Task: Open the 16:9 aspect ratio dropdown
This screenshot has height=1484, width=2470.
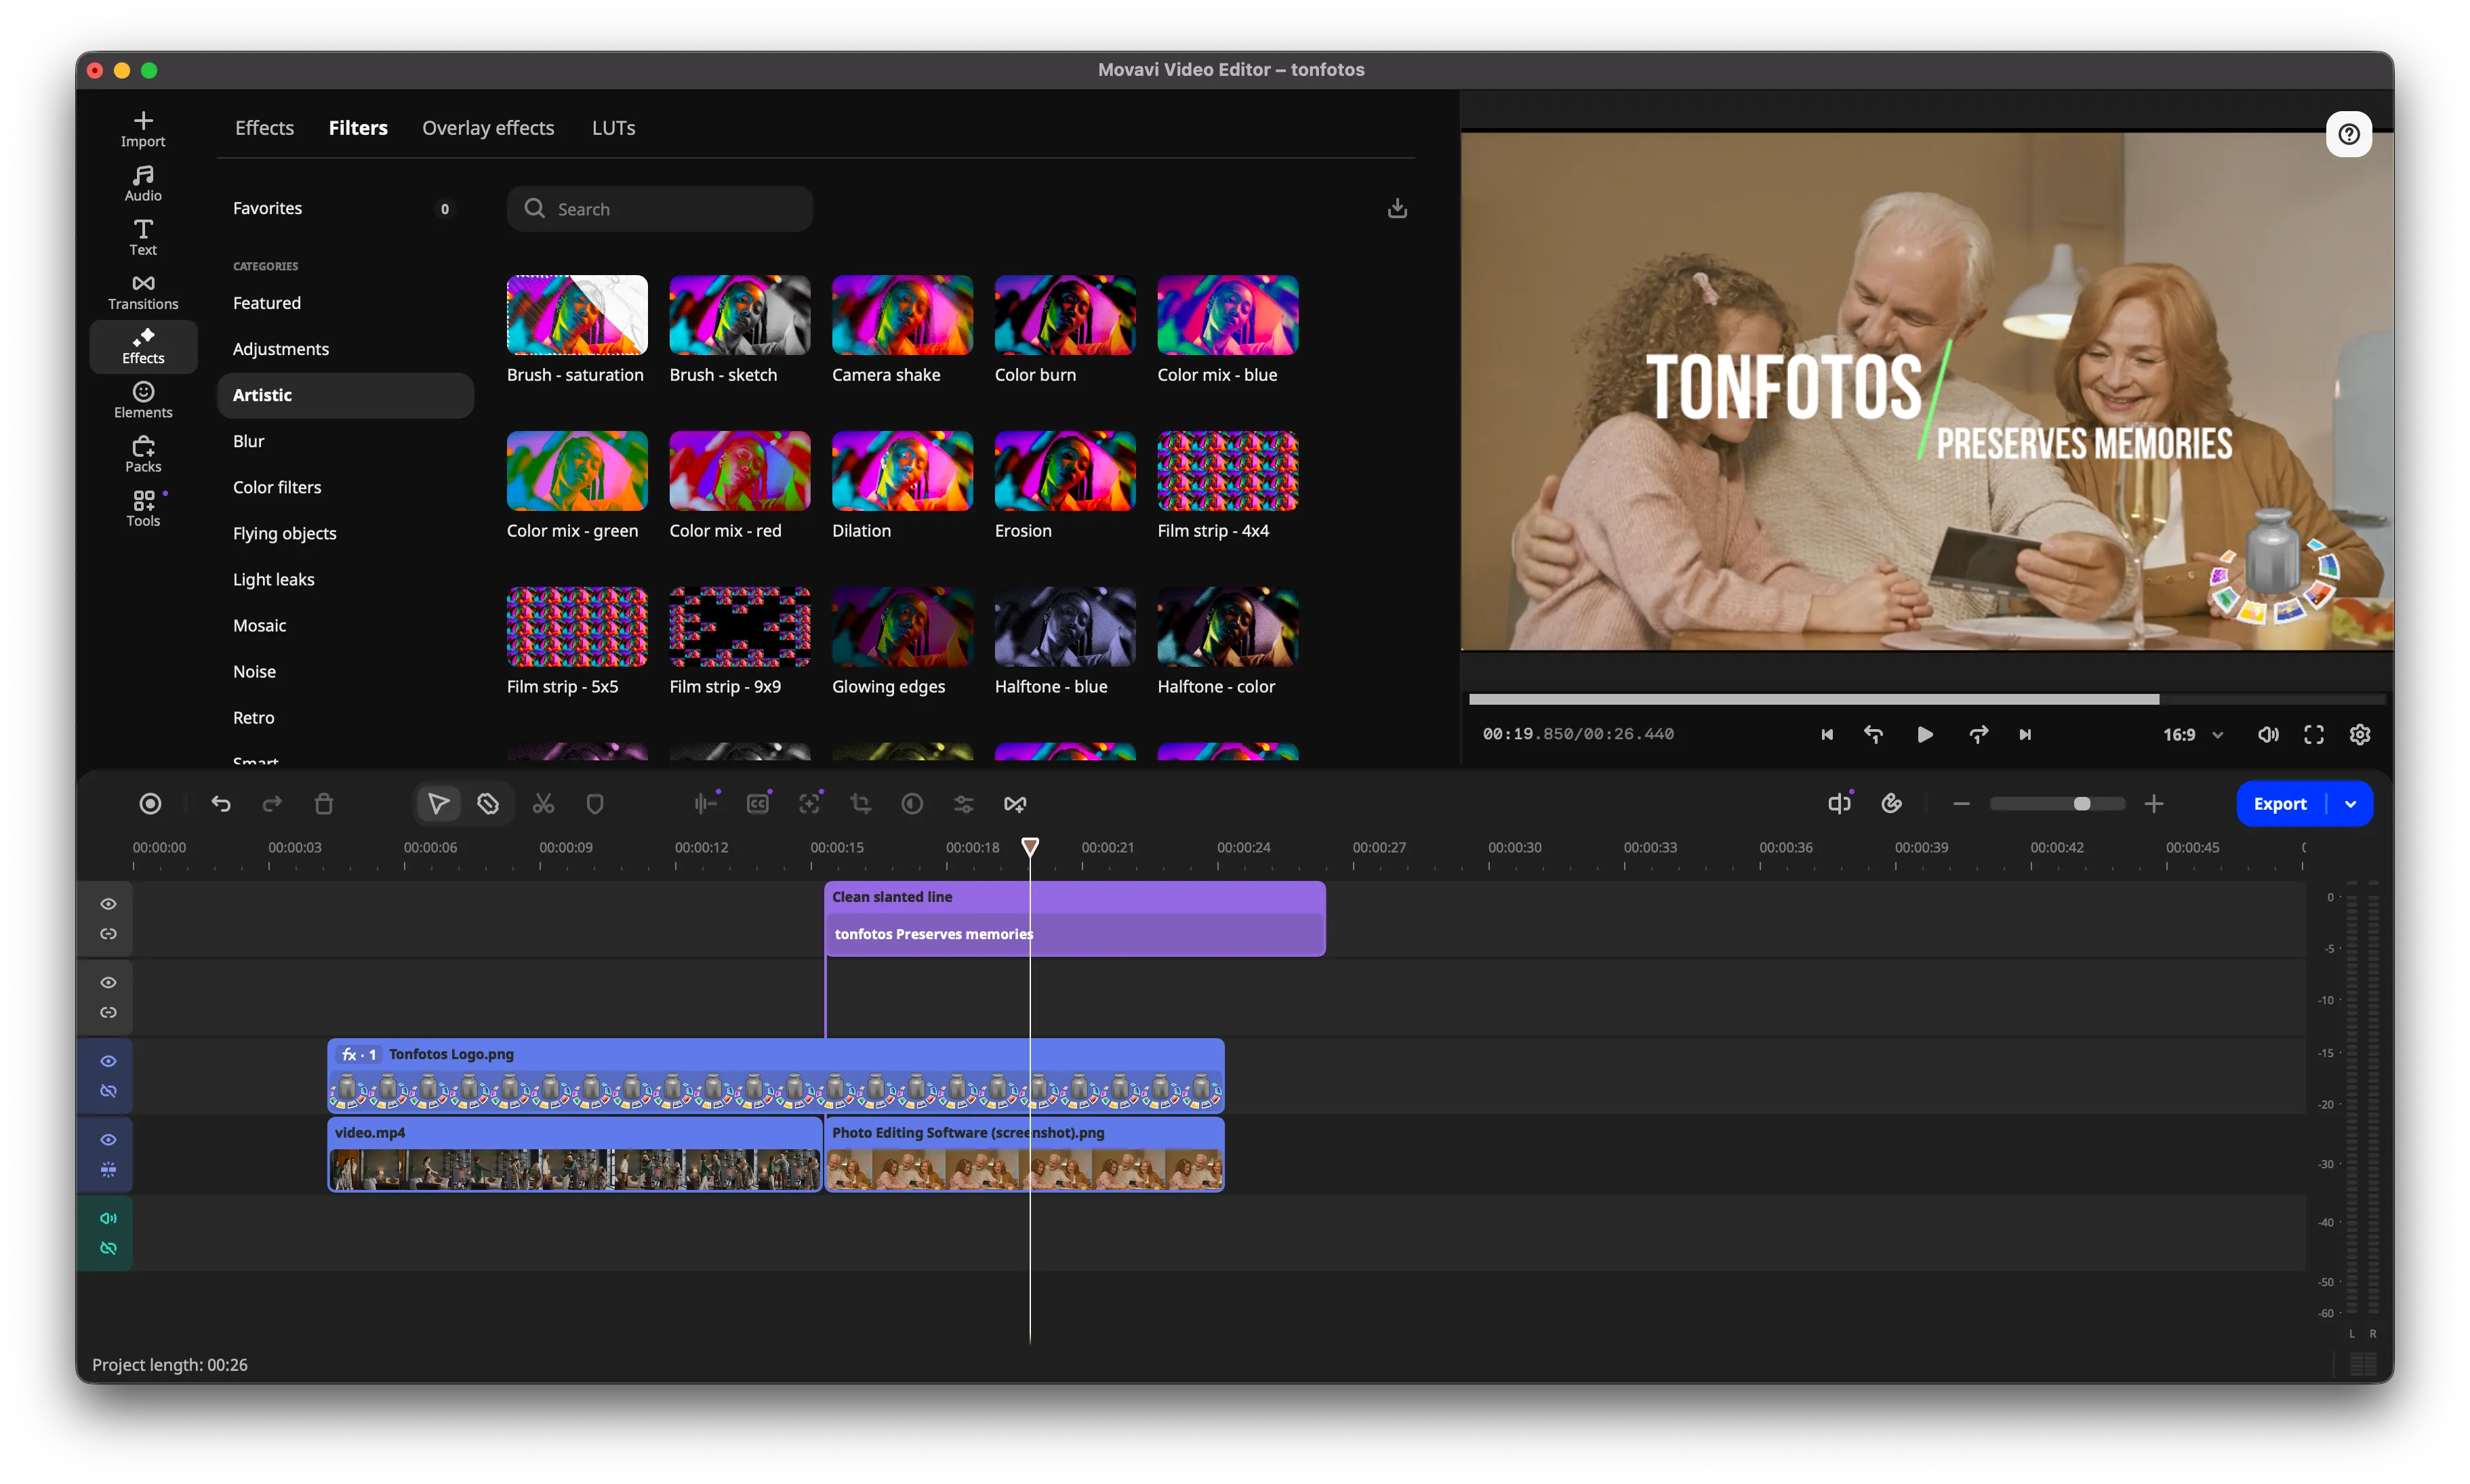Action: [x=2193, y=735]
